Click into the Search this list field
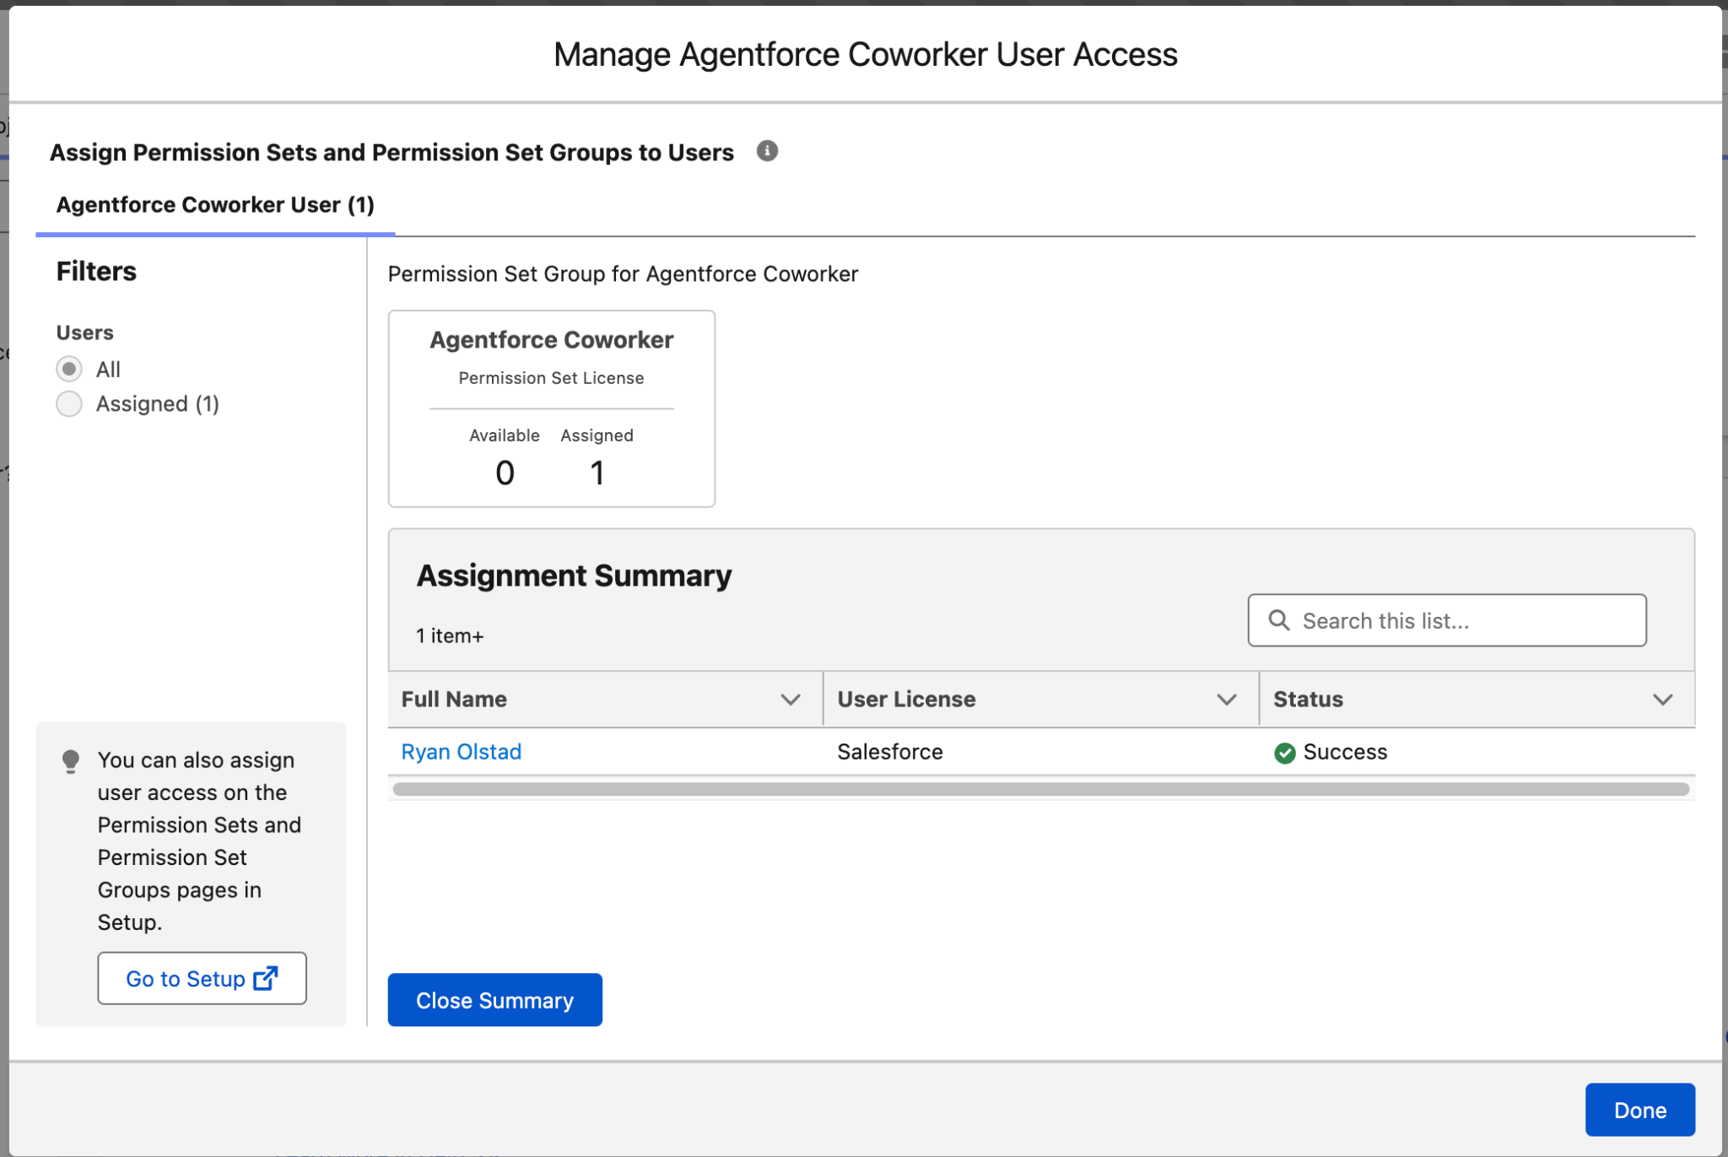This screenshot has height=1157, width=1728. [1447, 620]
